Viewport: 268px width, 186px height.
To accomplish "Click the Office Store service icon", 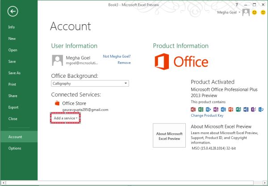I will pos(57,103).
